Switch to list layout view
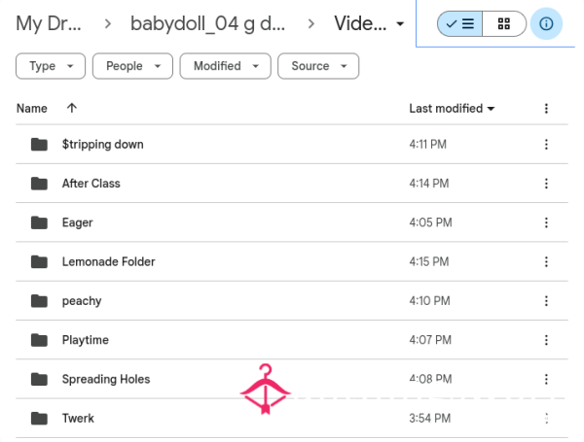Viewport: 584px width, 442px height. [x=459, y=23]
